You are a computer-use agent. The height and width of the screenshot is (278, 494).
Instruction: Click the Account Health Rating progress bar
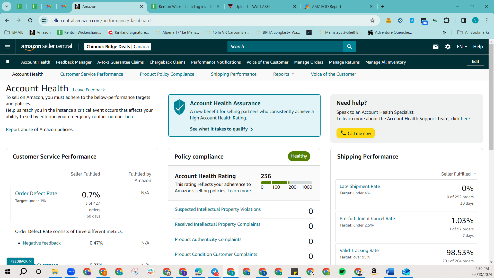tap(286, 183)
